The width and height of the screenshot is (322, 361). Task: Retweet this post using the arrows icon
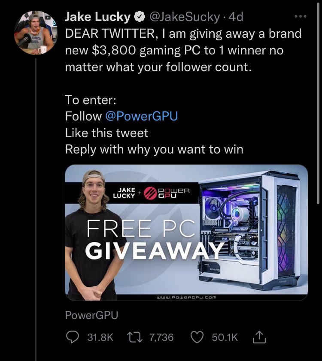coord(134,337)
